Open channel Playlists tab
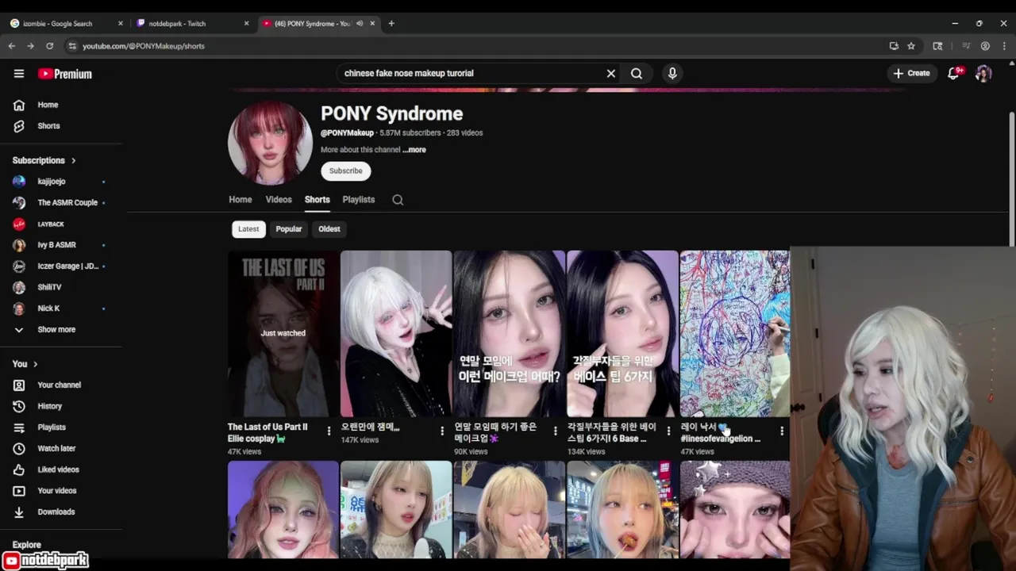The width and height of the screenshot is (1016, 571). pos(359,200)
